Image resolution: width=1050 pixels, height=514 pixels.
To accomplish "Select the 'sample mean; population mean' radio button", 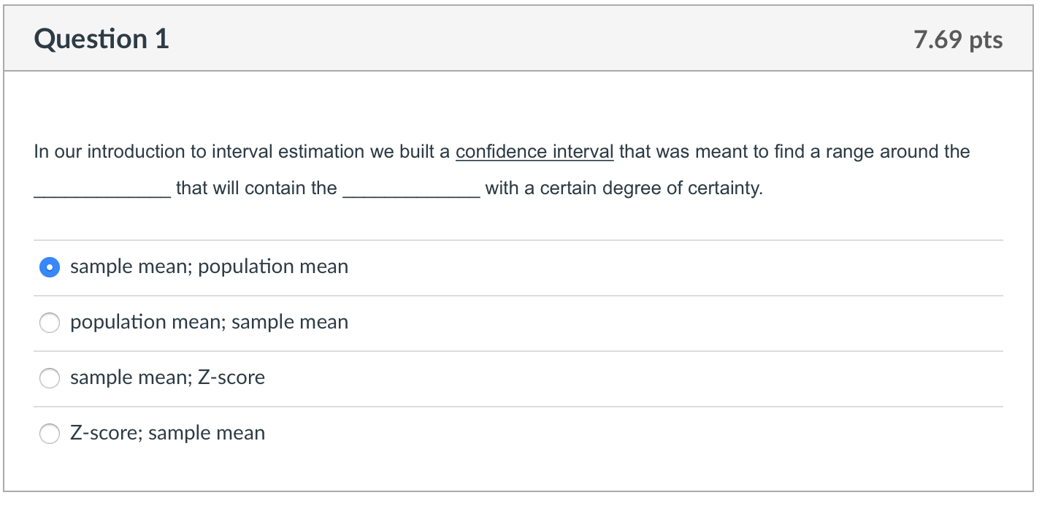I will point(50,267).
